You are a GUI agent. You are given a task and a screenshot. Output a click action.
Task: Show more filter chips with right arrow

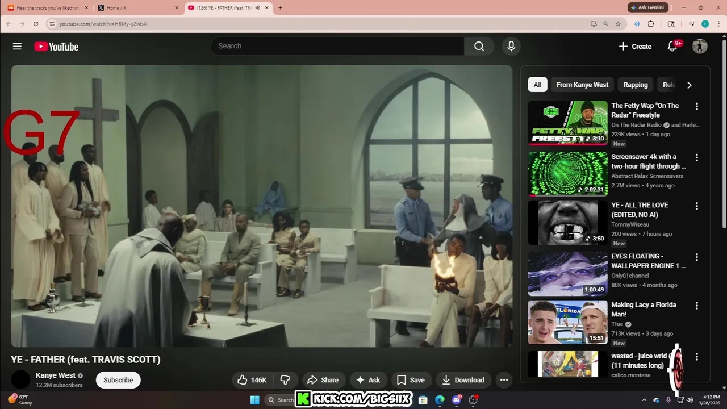click(689, 85)
